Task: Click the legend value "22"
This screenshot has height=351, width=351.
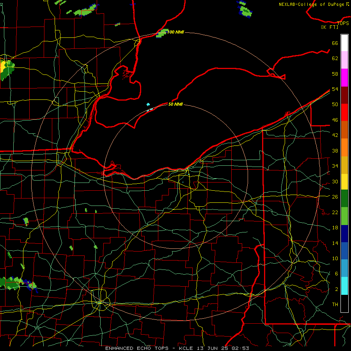Action: click(335, 212)
